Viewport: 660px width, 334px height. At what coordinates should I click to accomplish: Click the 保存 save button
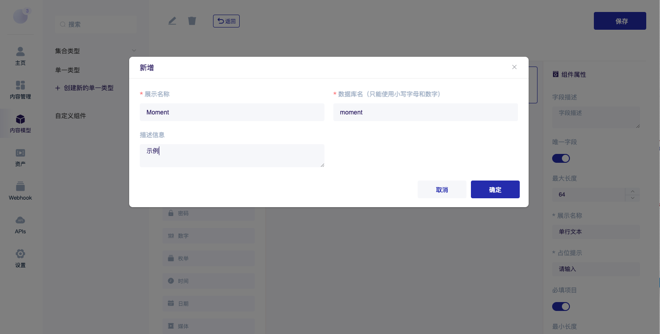coord(620,21)
